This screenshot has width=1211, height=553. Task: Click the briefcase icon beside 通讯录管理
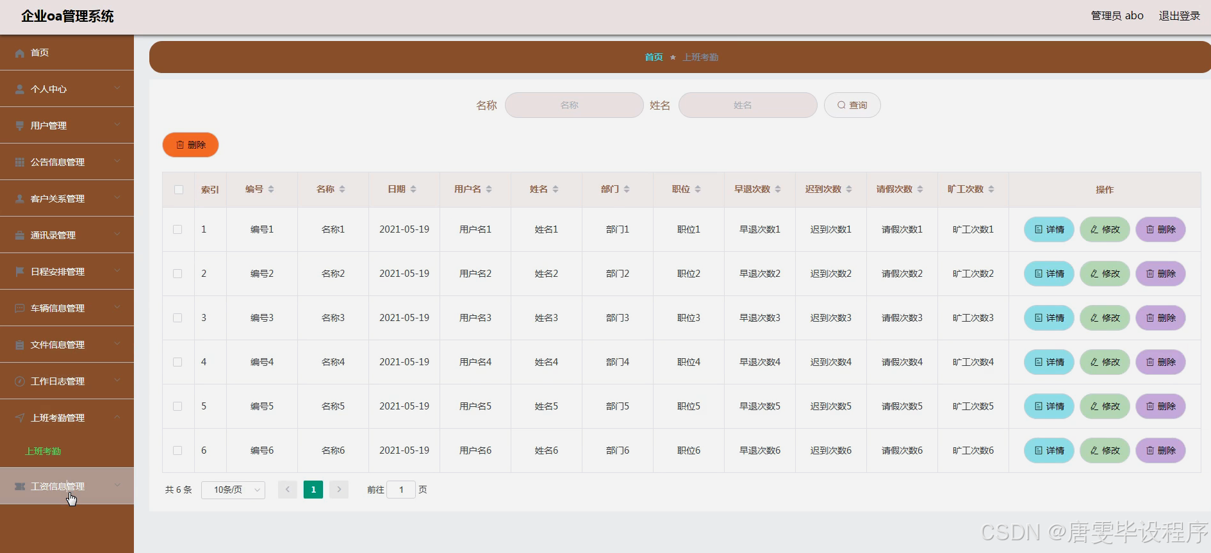[20, 236]
